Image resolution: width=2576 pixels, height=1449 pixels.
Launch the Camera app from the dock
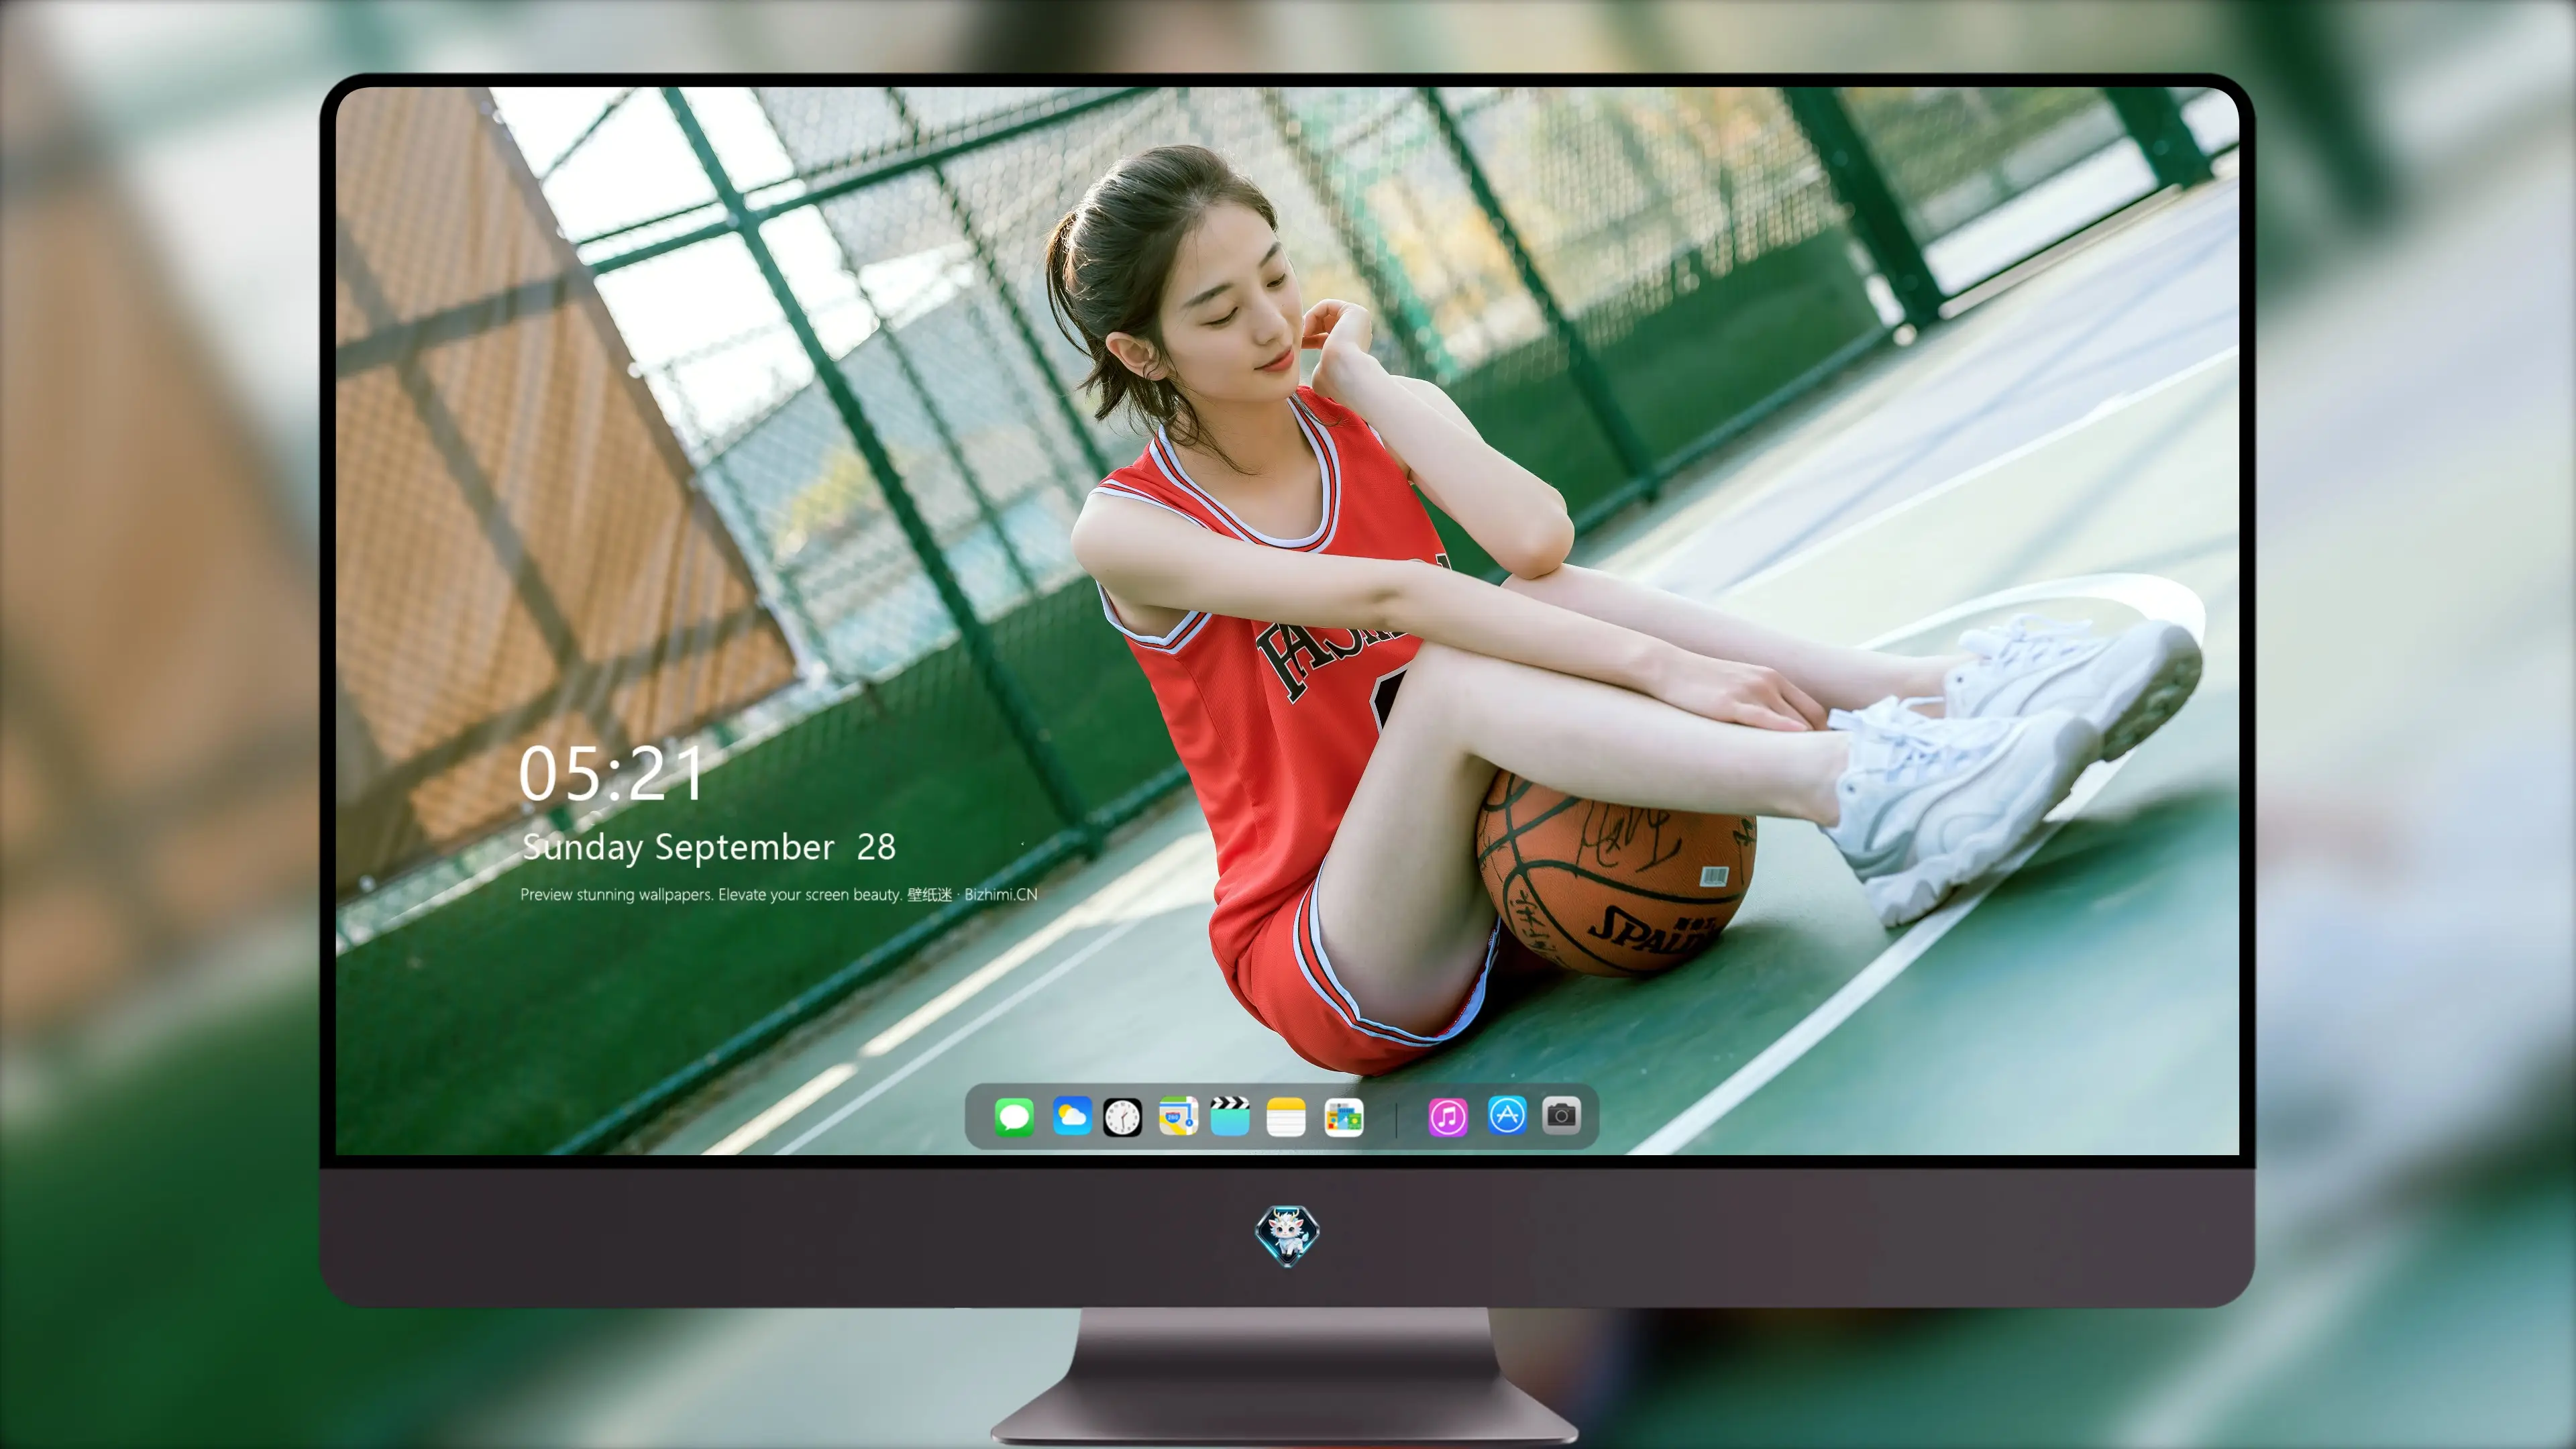click(x=1561, y=1115)
